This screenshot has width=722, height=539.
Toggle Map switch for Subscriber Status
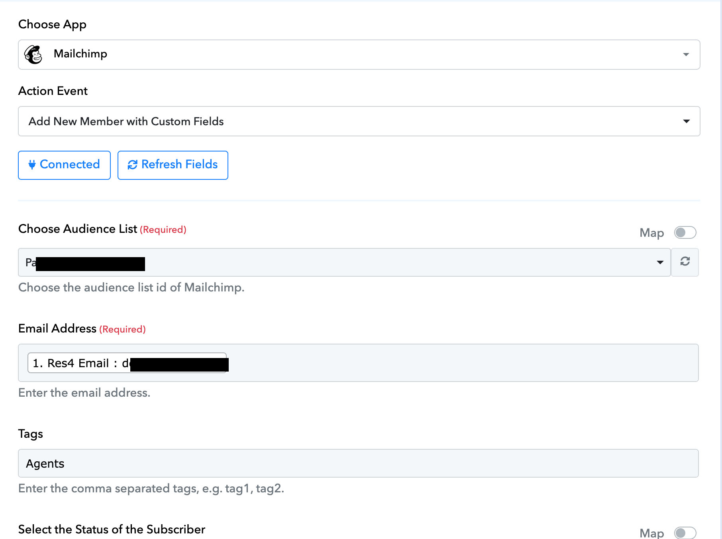tap(685, 533)
